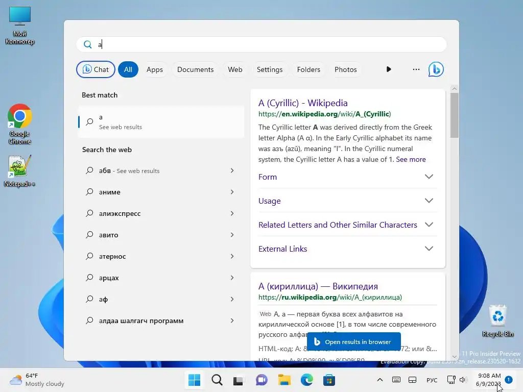The width and height of the screenshot is (523, 392).
Task: Expand Related Letters and Other Similar Characters
Action: click(347, 225)
